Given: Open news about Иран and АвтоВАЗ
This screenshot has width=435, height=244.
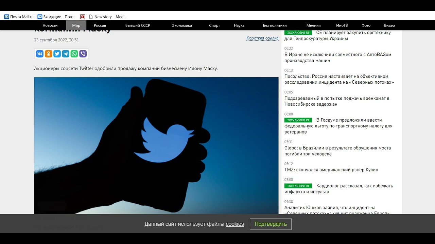Looking at the screenshot, I should [338, 58].
